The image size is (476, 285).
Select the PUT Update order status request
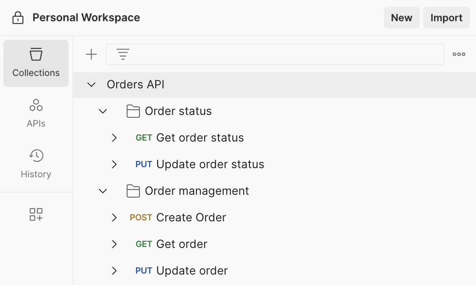[x=209, y=164]
